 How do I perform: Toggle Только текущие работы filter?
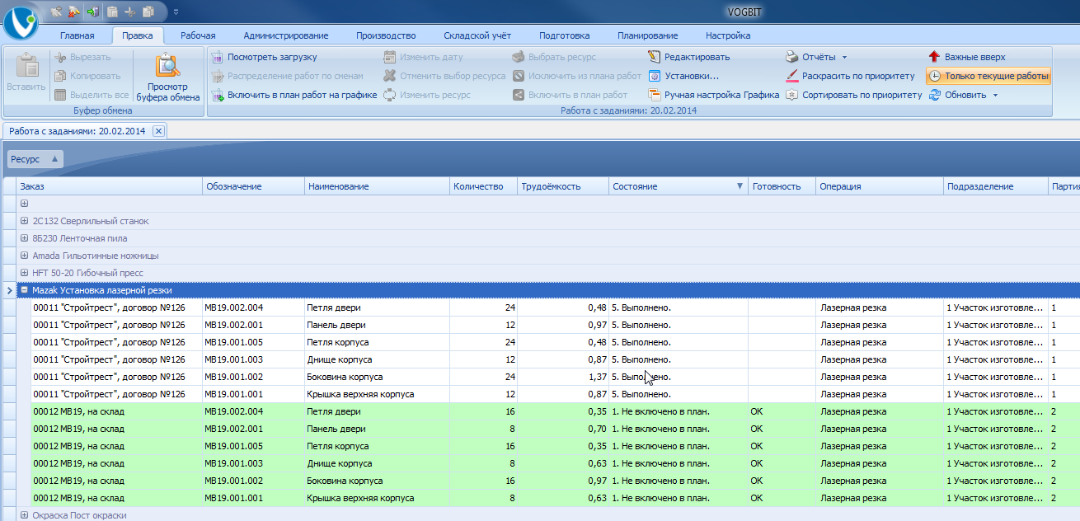coord(988,76)
